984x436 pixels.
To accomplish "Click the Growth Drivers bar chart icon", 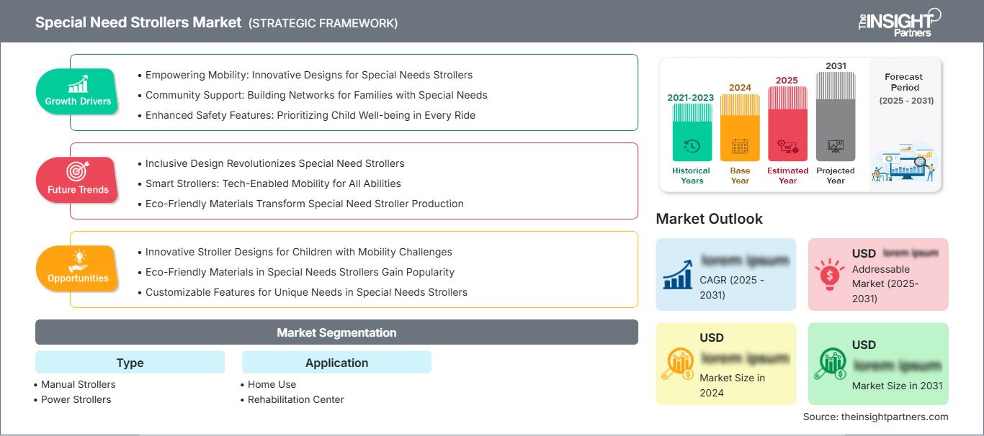I will [x=78, y=83].
